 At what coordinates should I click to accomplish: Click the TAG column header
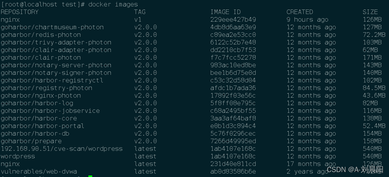coord(140,12)
